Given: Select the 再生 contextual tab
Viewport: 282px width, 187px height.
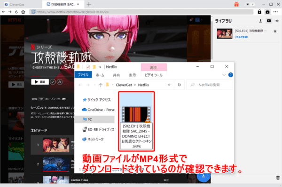Looking at the screenshot, I should pyautogui.click(x=154, y=68).
